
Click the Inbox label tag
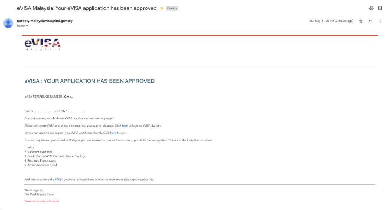(x=170, y=8)
